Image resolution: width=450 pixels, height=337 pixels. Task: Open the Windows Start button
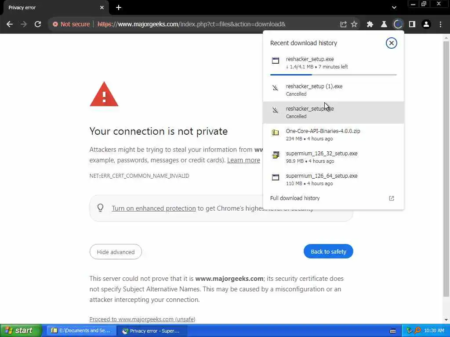[x=21, y=330]
